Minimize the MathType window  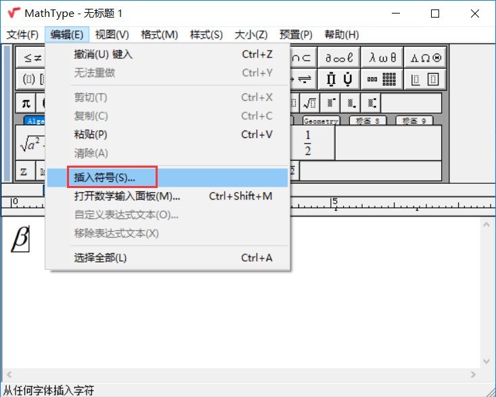point(396,14)
